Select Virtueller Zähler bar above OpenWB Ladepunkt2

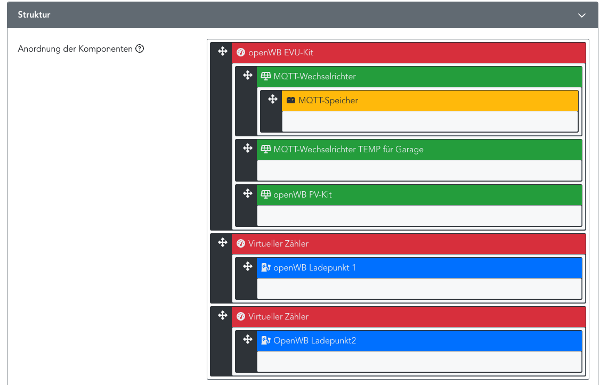[x=409, y=317]
